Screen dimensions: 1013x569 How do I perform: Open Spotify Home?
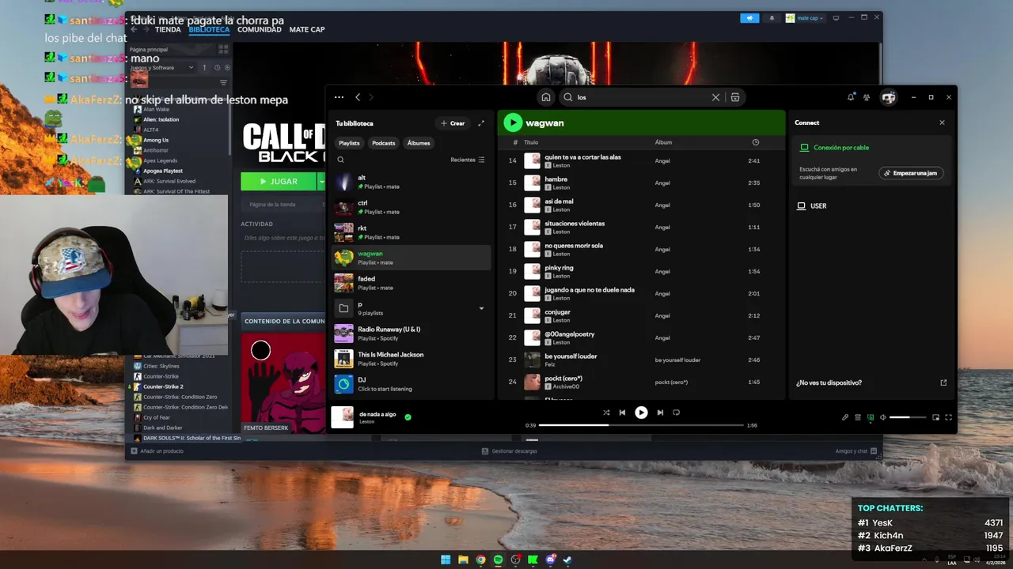546,97
